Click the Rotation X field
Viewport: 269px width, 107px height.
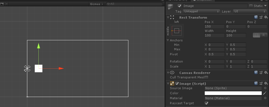[216, 61]
